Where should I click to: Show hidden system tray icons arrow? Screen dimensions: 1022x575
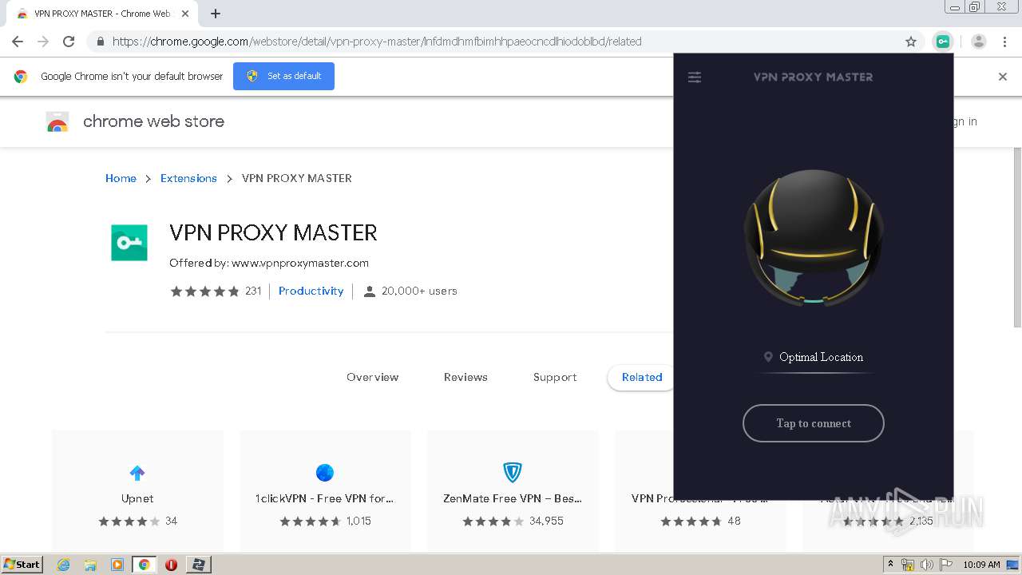point(890,565)
